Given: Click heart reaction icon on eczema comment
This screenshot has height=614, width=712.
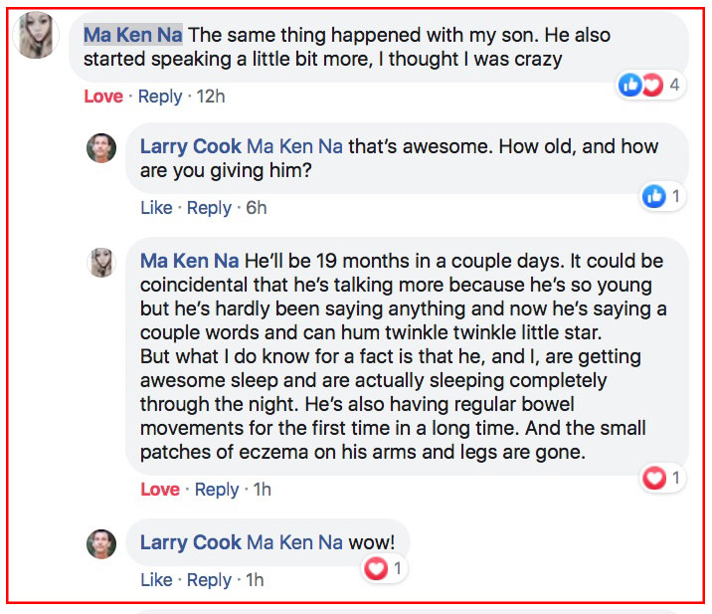Looking at the screenshot, I should point(654,479).
